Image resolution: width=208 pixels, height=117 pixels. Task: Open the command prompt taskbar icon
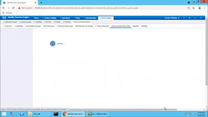[x=56, y=114]
